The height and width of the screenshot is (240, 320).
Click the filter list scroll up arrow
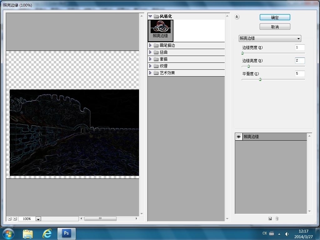coord(227,16)
